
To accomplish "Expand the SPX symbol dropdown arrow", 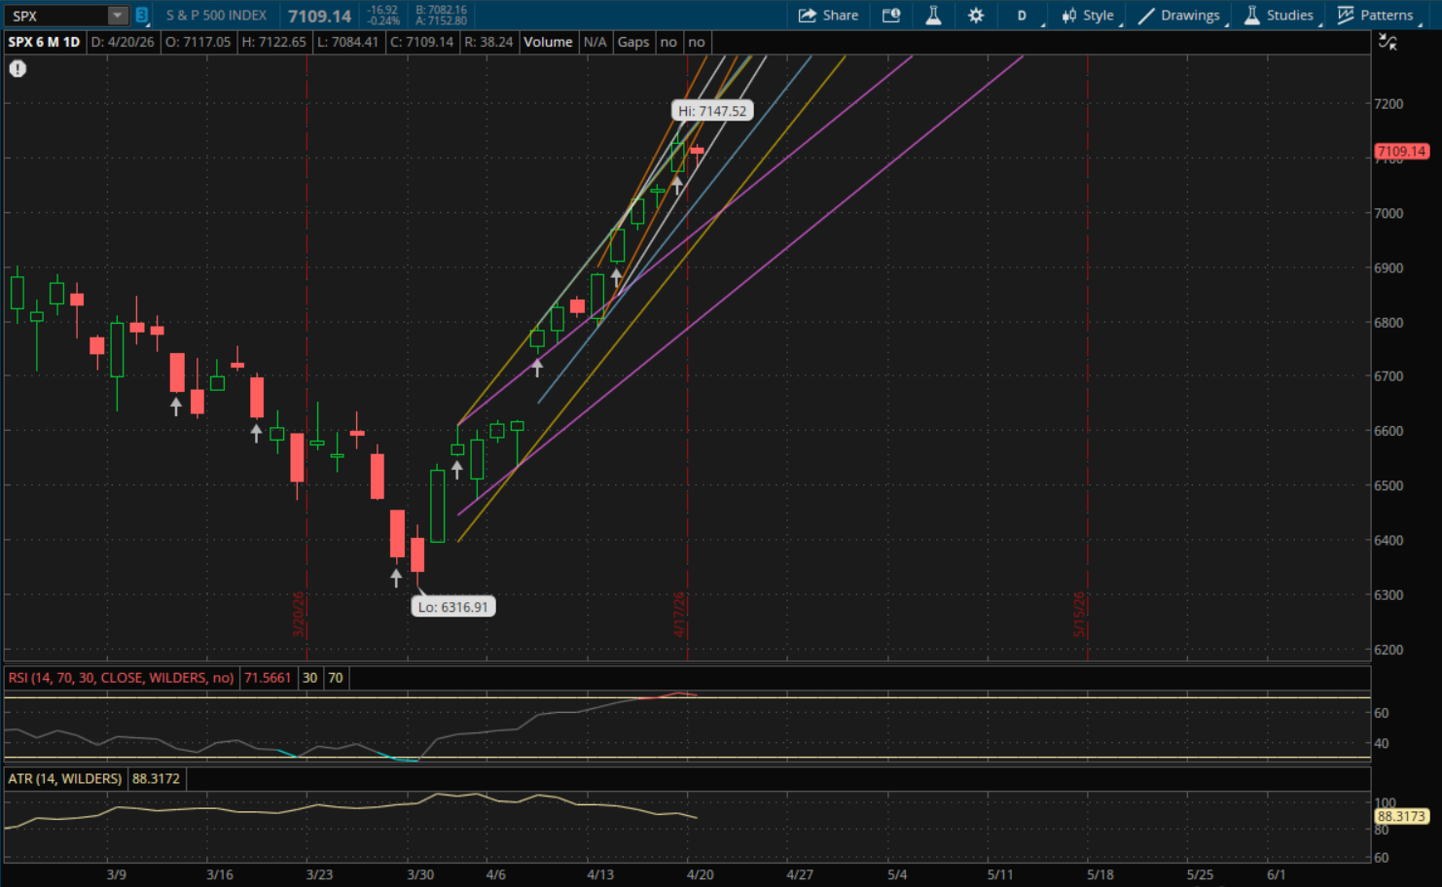I will tap(118, 16).
